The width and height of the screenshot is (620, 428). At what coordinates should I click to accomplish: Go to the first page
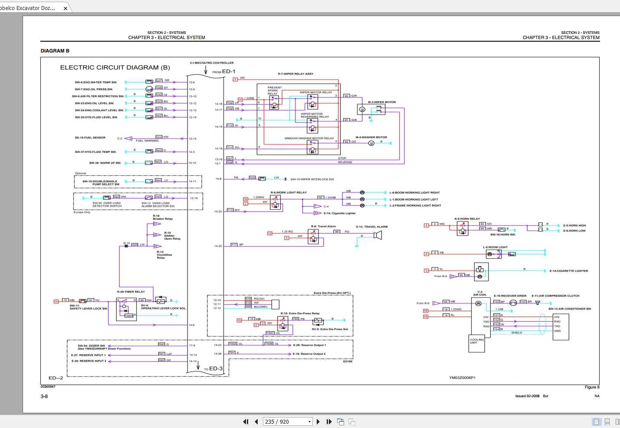(246, 421)
